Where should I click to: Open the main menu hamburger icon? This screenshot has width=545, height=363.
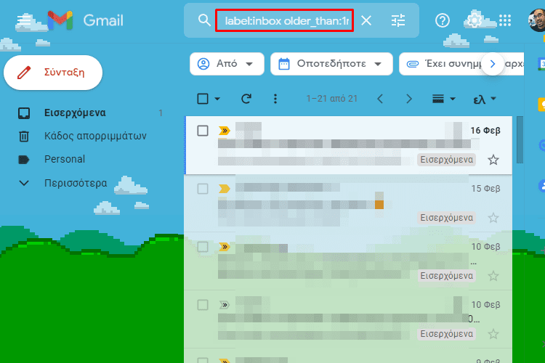tap(24, 20)
